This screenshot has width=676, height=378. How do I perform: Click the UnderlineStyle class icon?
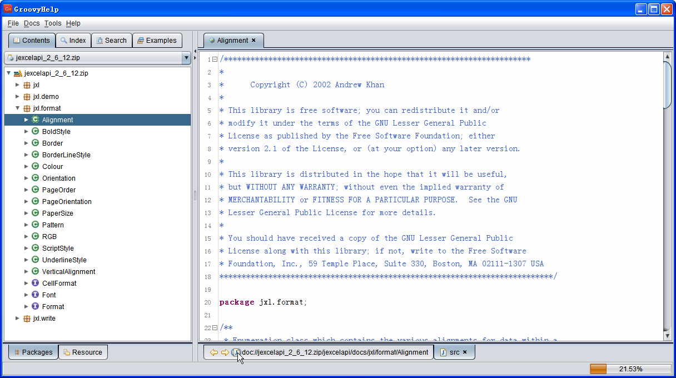point(35,260)
